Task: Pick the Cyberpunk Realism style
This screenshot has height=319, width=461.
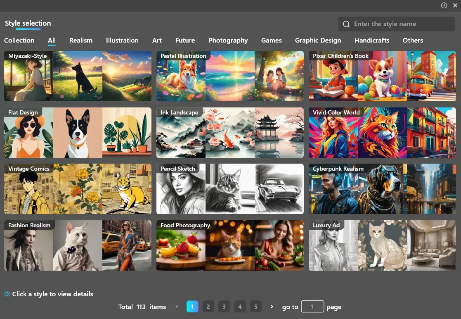Action: pos(382,189)
